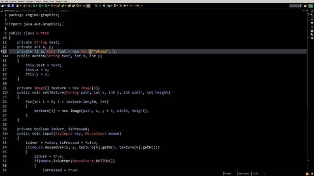
Task: Click mouseOver call on line 34
Action: pyautogui.click(x=54, y=148)
